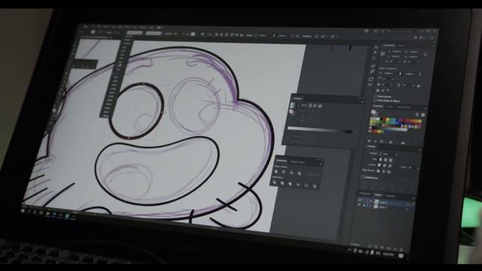Select the black swatch in Swatches panel

coord(382,119)
